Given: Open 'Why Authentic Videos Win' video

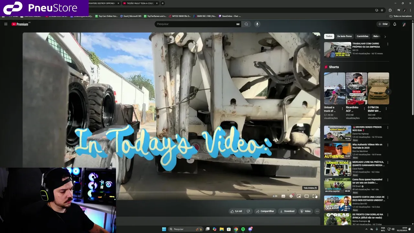Looking at the screenshot, I should pyautogui.click(x=338, y=150).
